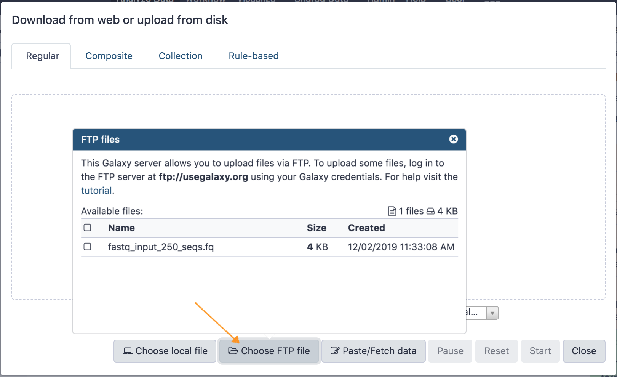Open the Rule-based tab
The width and height of the screenshot is (617, 377).
click(254, 56)
